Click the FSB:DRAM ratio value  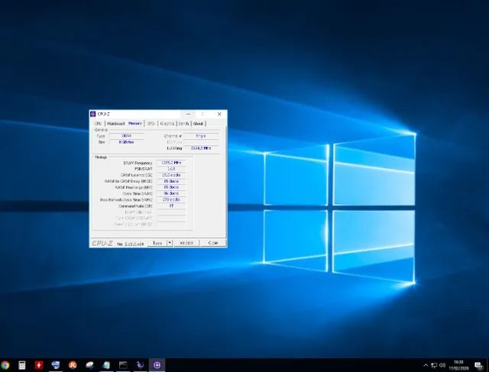171,169
